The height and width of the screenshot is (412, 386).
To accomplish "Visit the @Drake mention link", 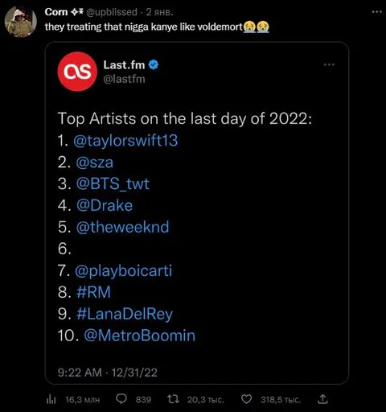I will pos(105,206).
